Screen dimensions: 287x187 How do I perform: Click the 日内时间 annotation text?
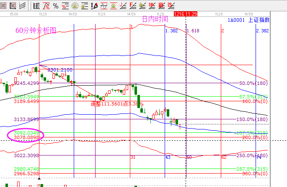coord(155,19)
